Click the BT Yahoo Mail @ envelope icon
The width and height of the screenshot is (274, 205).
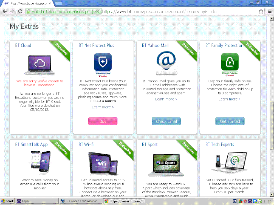166,63
